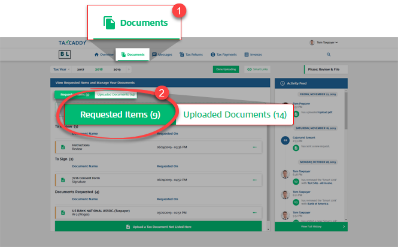Click the TaxCaddy logo
The image size is (398, 247).
click(72, 43)
